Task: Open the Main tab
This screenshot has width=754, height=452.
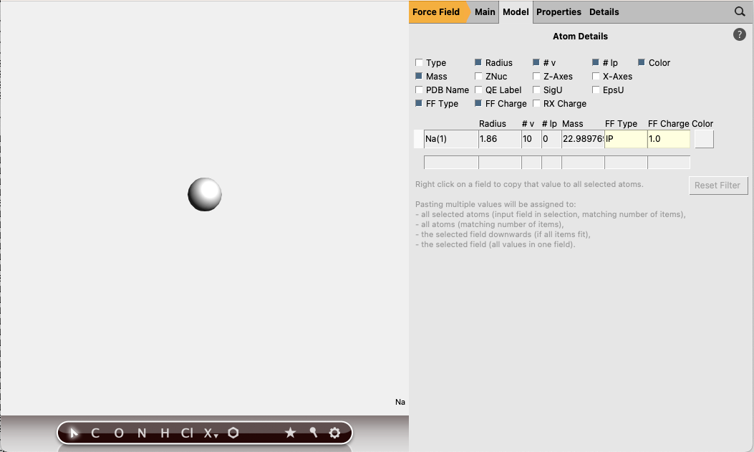Action: pyautogui.click(x=485, y=11)
